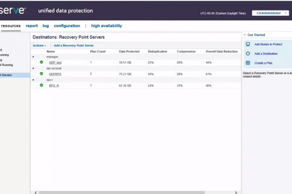Collapse the rps.ca.local server group
Image resolution: width=292 pixels, height=194 pixels.
click(33, 68)
